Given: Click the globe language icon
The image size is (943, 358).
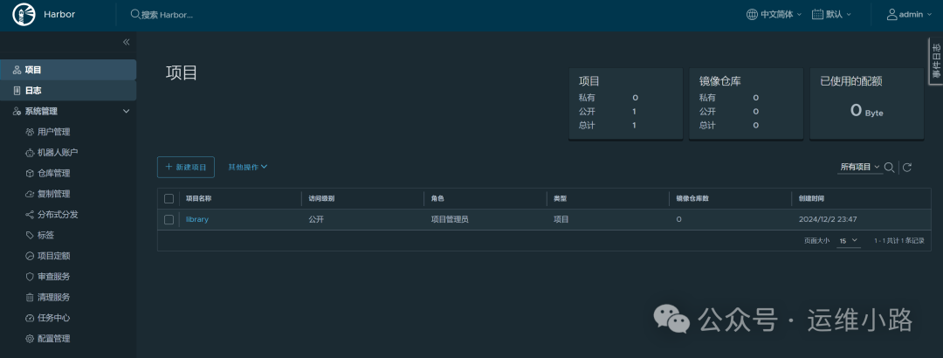Looking at the screenshot, I should (752, 15).
